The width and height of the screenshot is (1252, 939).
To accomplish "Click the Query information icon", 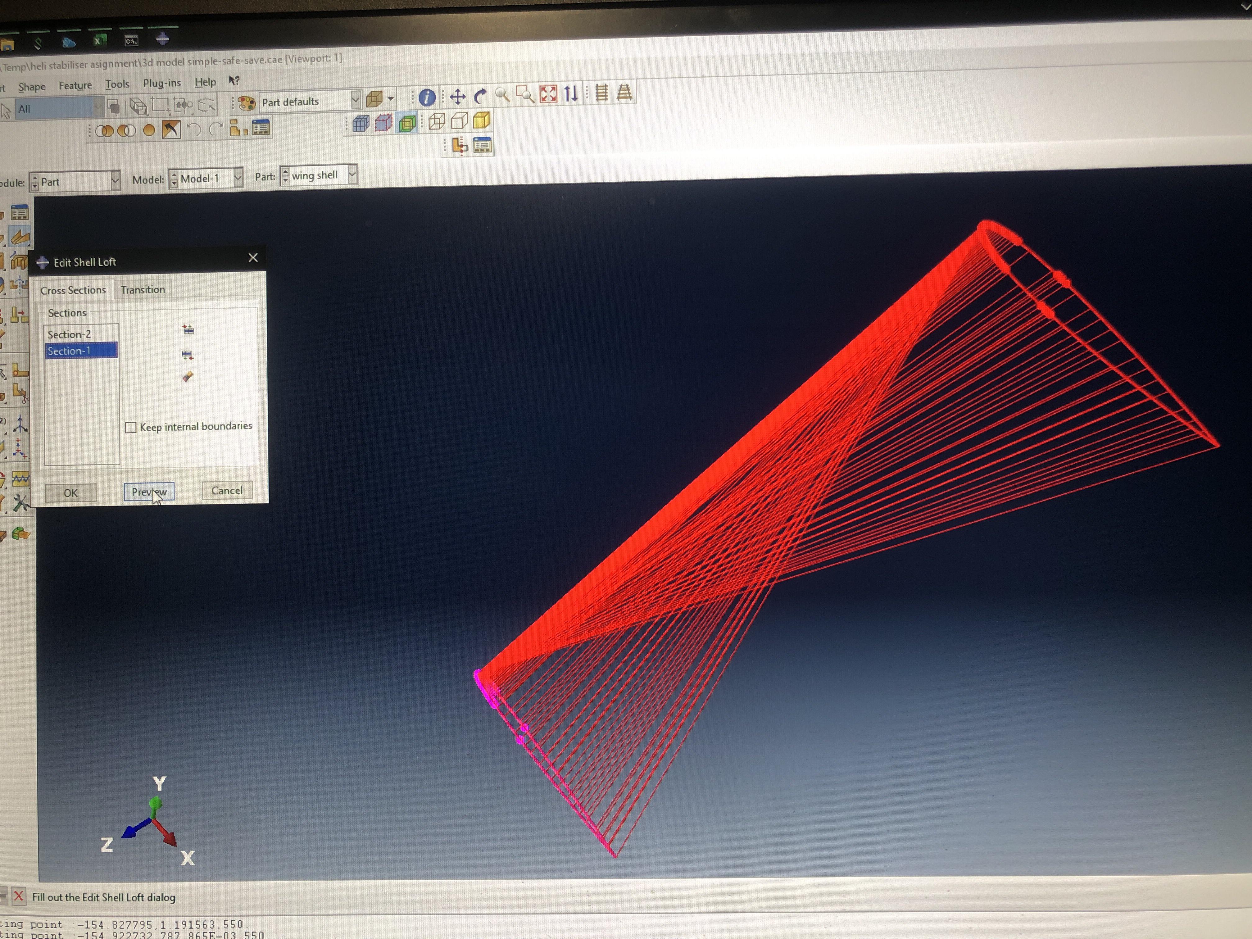I will [x=427, y=98].
